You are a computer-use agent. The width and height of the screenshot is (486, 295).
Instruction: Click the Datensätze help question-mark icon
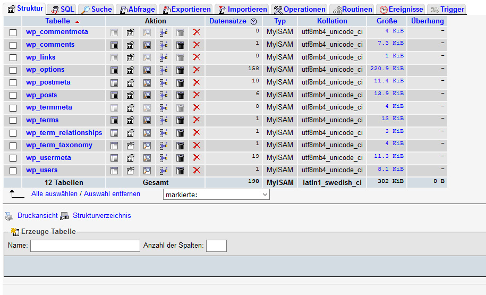tap(253, 21)
